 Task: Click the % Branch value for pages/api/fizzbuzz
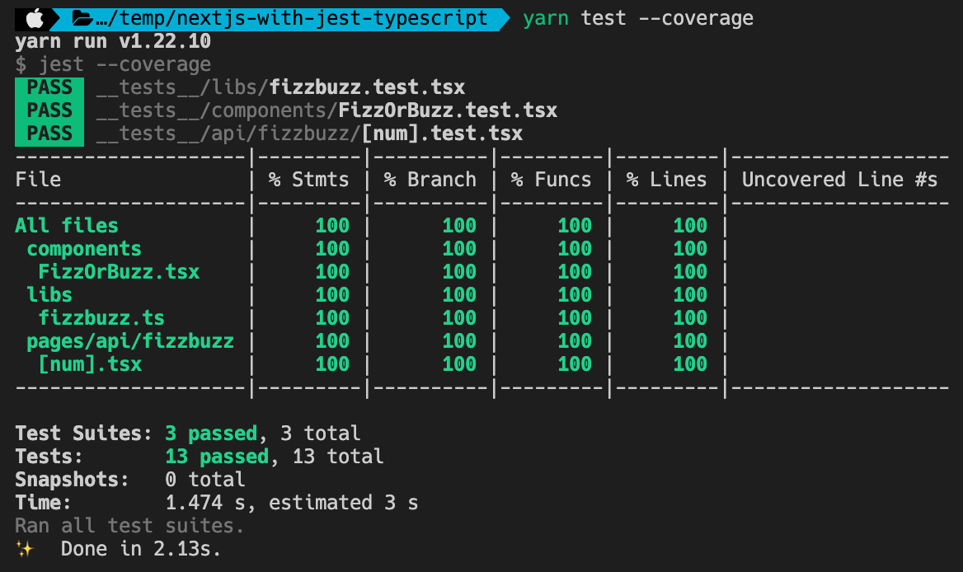tap(459, 341)
